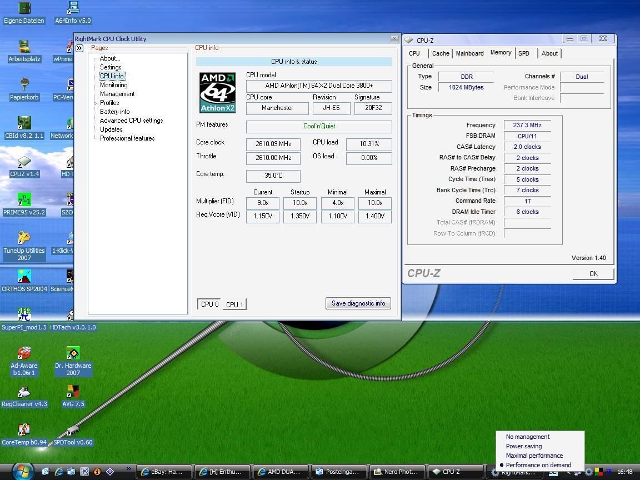Viewport: 640px width, 480px height.
Task: Click CPU model name field
Action: [319, 86]
